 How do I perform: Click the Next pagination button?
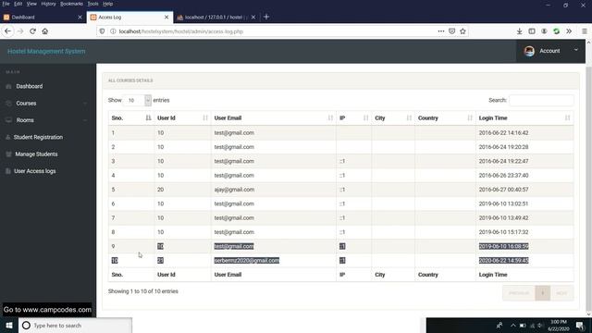561,293
